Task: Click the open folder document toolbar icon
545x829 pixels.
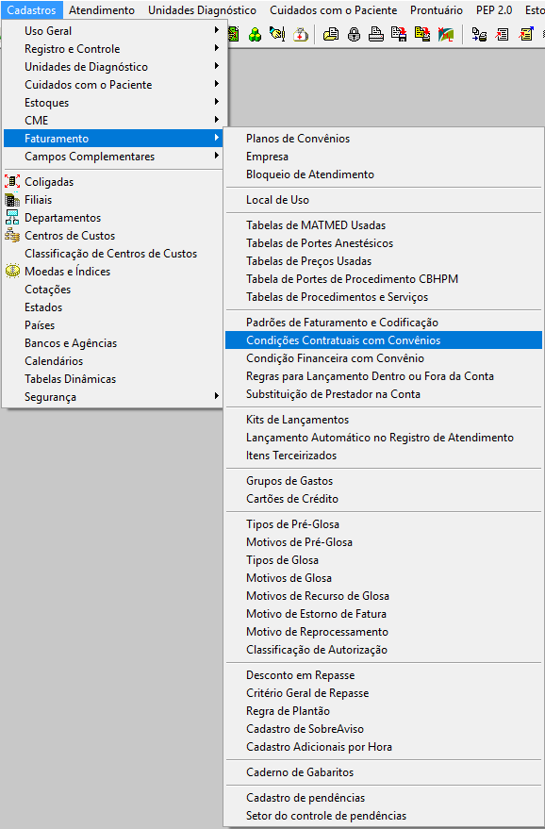Action: tap(331, 35)
